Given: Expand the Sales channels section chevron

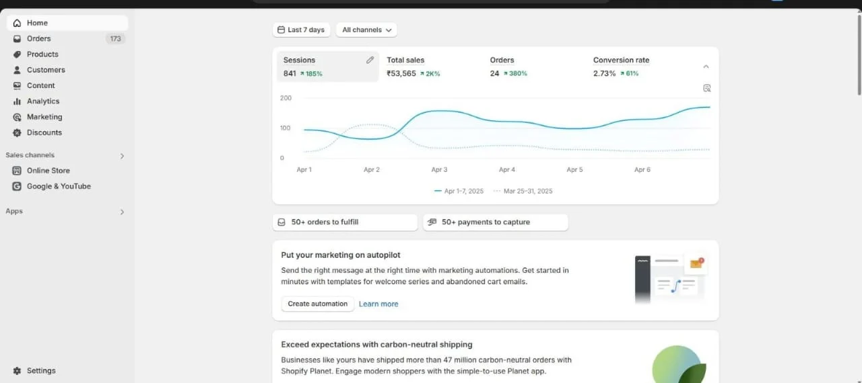Looking at the screenshot, I should tap(122, 156).
